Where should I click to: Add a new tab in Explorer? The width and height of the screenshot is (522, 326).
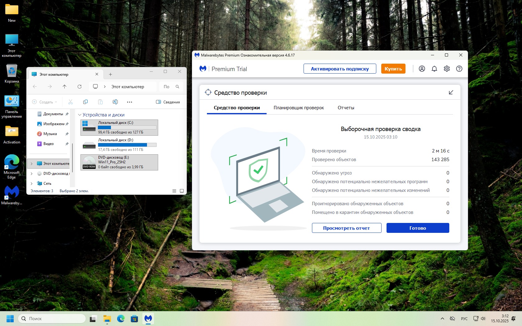(x=110, y=75)
